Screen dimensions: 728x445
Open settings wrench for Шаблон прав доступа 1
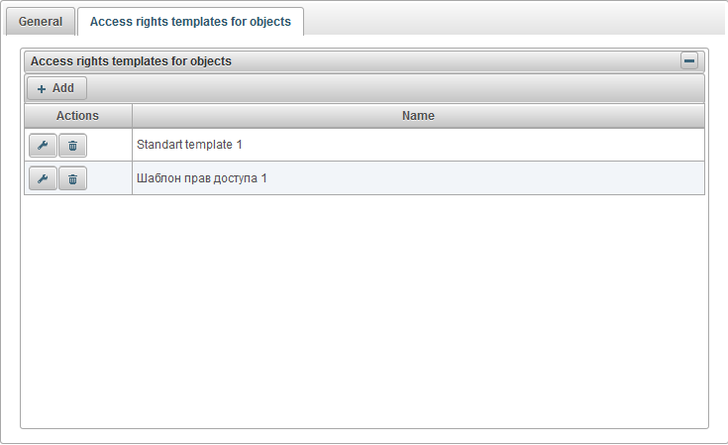pyautogui.click(x=43, y=178)
